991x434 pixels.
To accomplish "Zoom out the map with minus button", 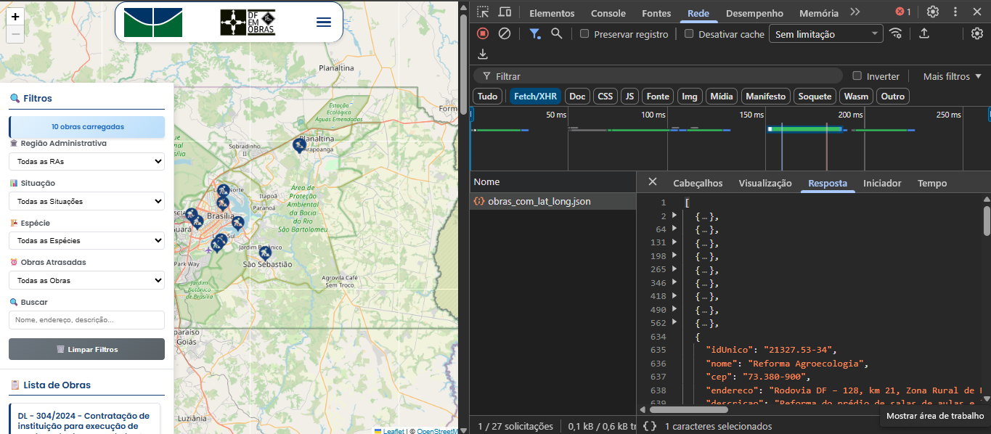I will [x=15, y=34].
